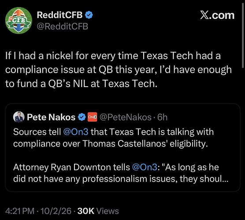Image resolution: width=245 pixels, height=220 pixels.
Task: Open the RedditCFB display name
Action: coord(59,15)
